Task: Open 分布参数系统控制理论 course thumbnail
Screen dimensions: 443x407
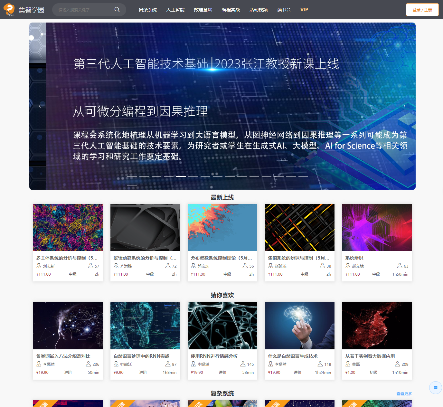Action: coord(222,228)
